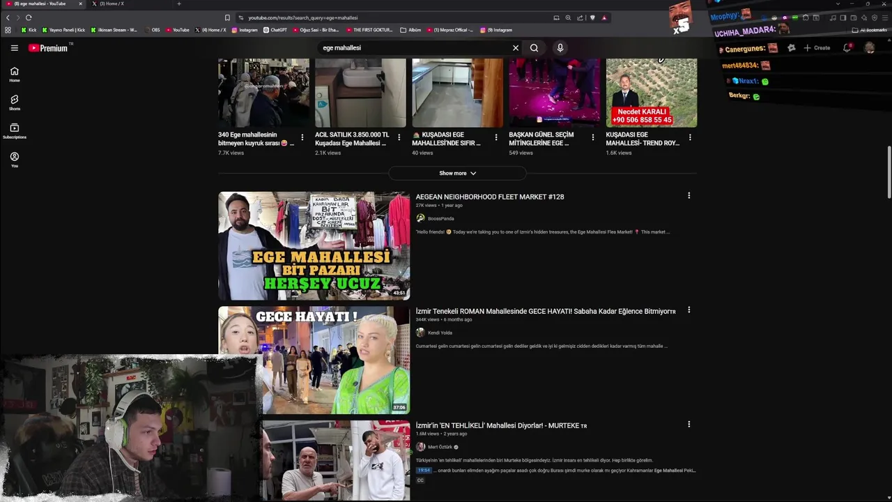This screenshot has height=502, width=892.
Task: Bookmark this page from address bar
Action: click(x=227, y=17)
